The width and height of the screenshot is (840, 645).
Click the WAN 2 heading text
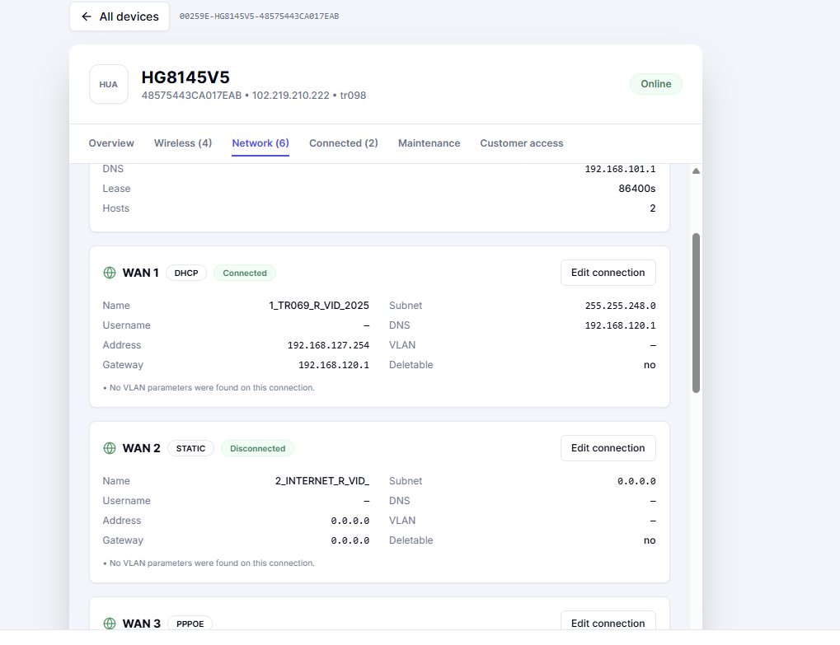(142, 449)
